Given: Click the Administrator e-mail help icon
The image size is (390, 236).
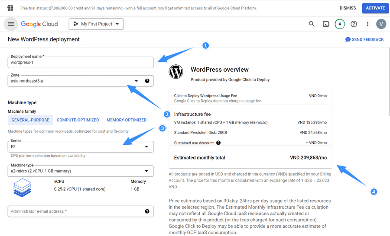Looking at the screenshot, I should [147, 211].
